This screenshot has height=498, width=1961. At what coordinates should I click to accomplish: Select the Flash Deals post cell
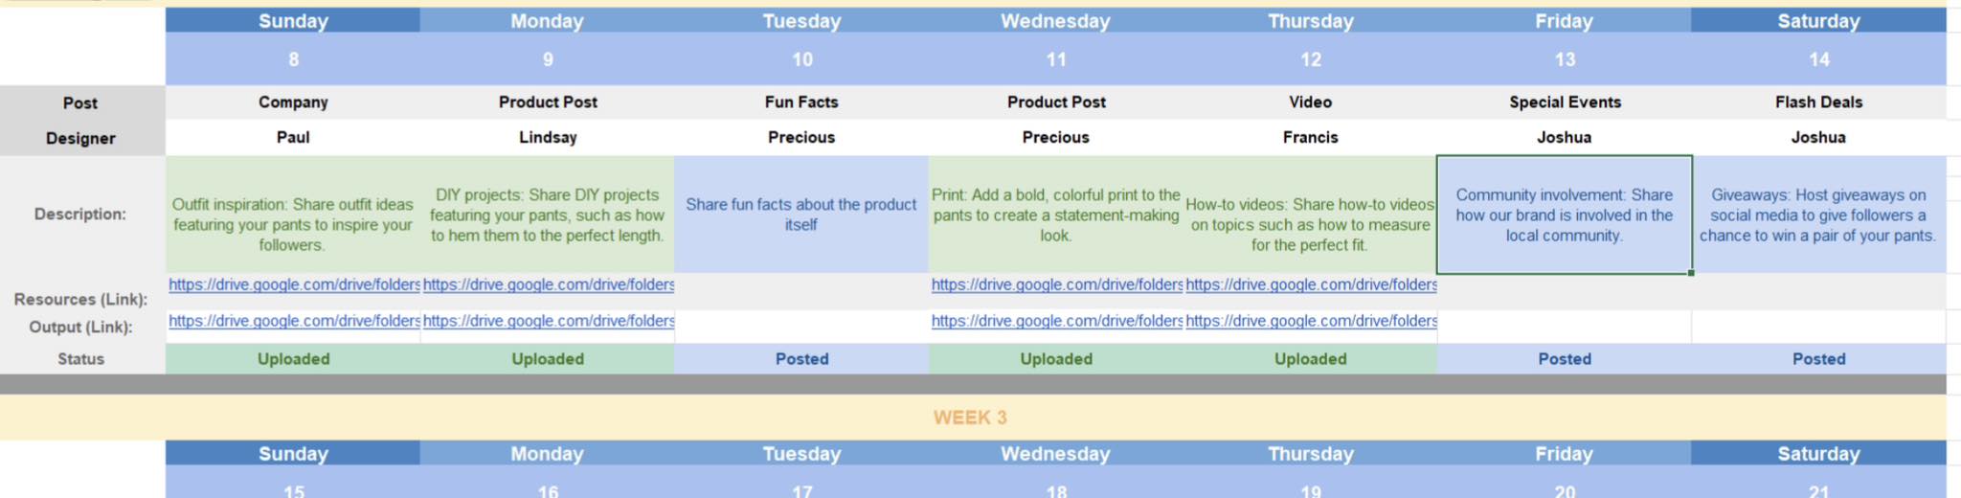[1818, 102]
